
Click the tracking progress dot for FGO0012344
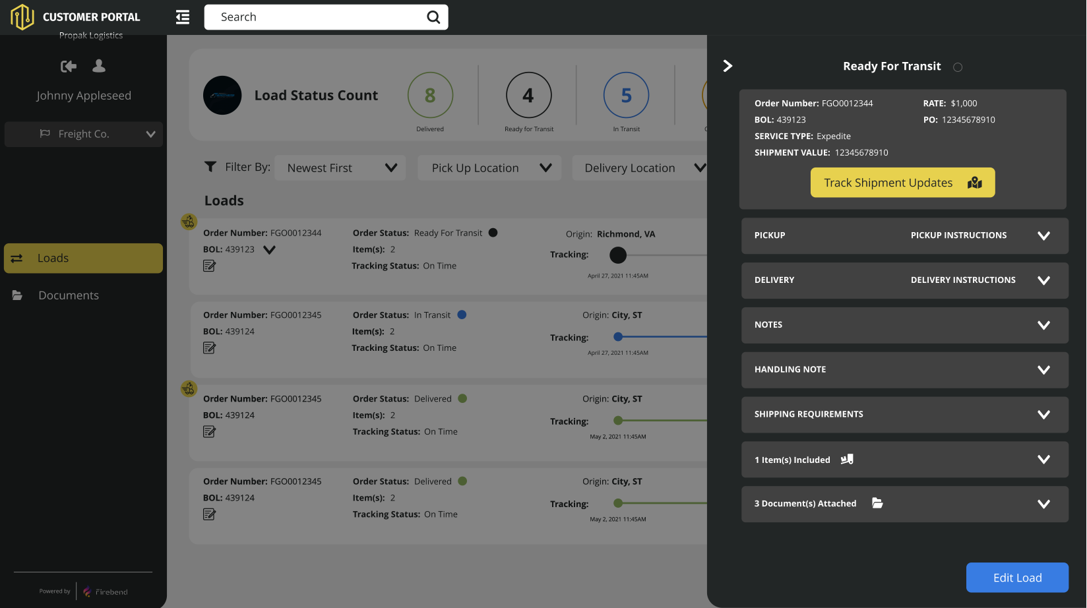(617, 255)
